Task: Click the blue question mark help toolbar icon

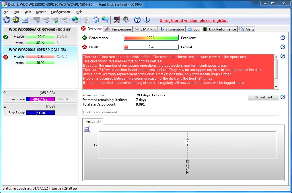Action: 137,20
